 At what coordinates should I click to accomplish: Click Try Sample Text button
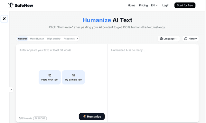[x=73, y=77]
